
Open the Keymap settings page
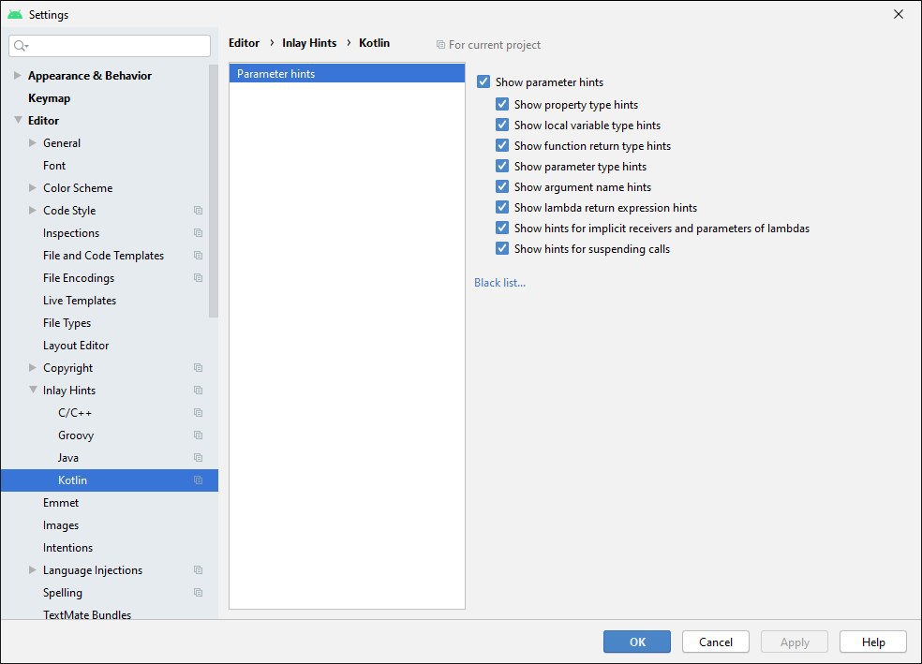(x=50, y=98)
